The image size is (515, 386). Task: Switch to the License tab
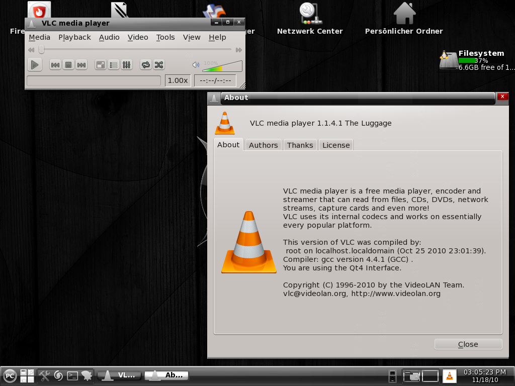[x=335, y=145]
